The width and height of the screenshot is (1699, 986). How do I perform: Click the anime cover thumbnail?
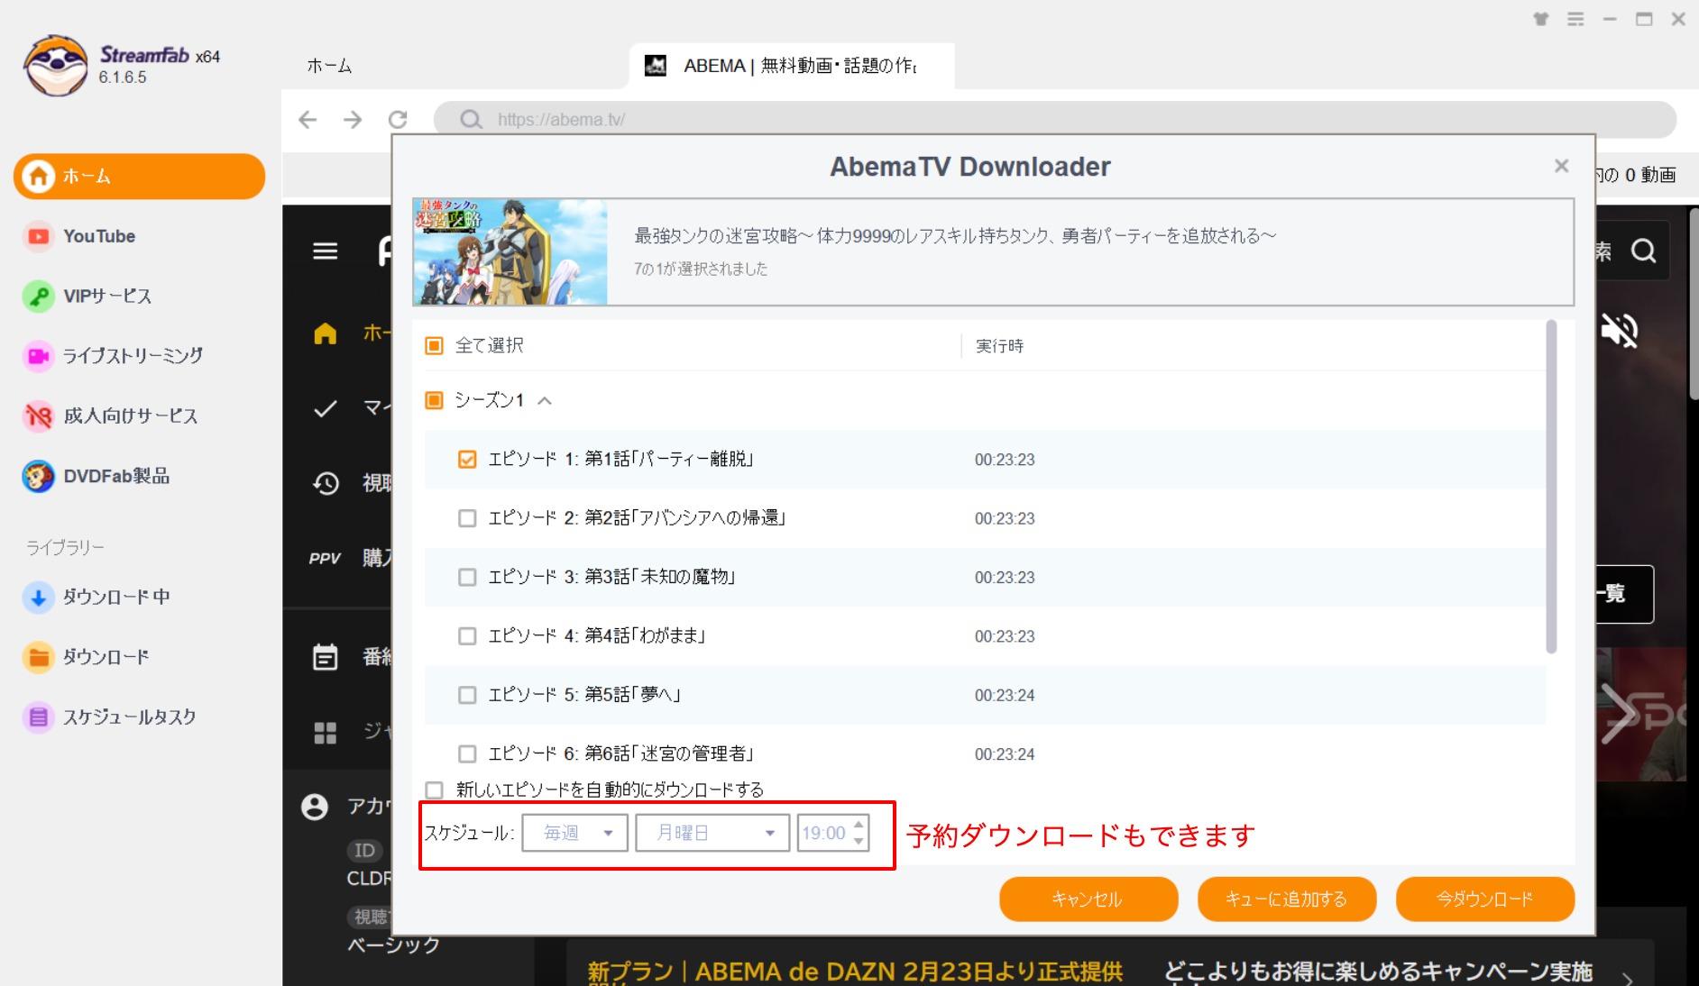[510, 252]
